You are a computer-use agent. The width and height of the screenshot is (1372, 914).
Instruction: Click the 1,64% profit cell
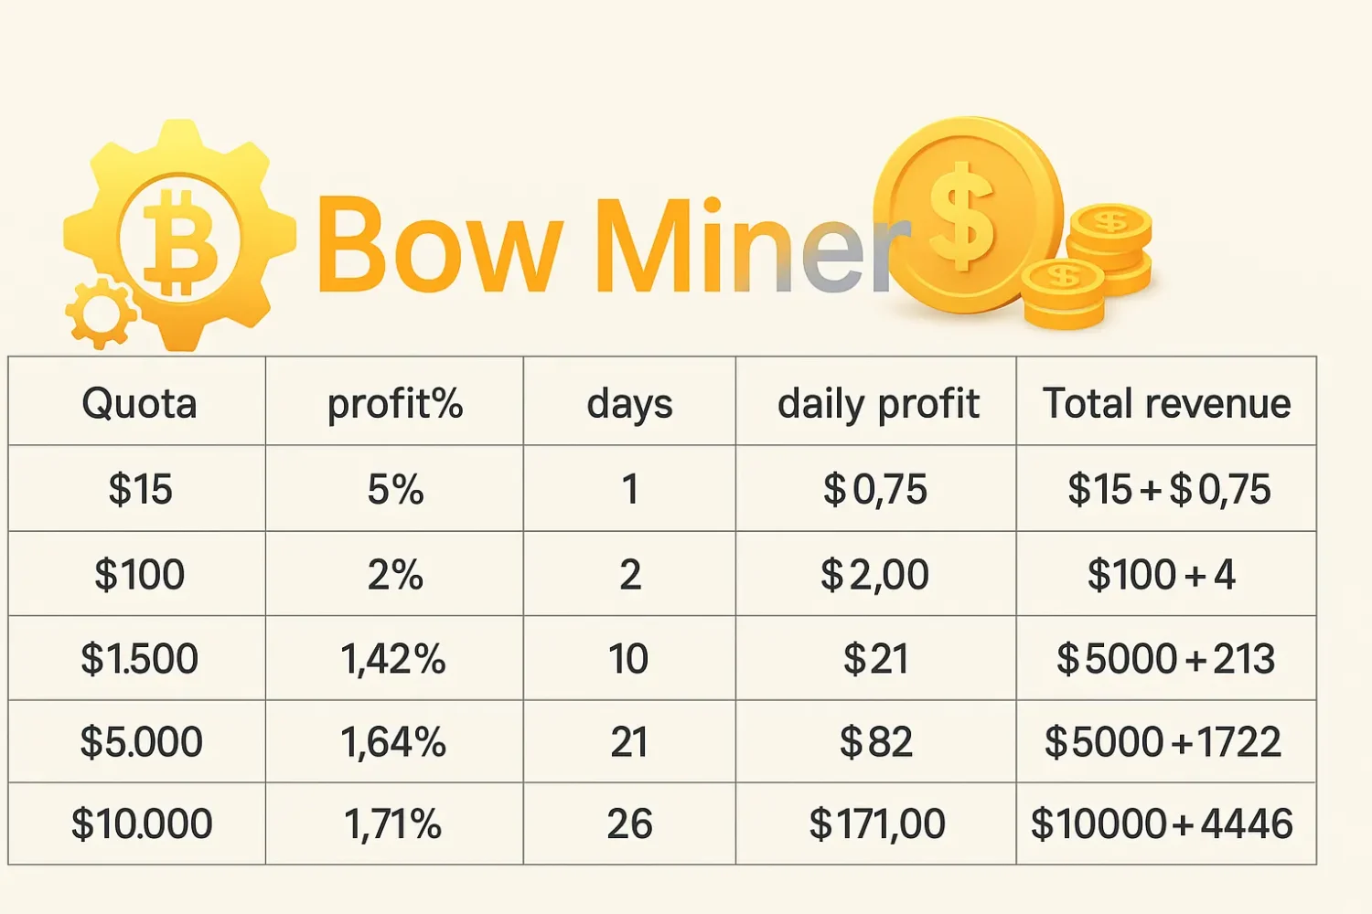tap(393, 742)
